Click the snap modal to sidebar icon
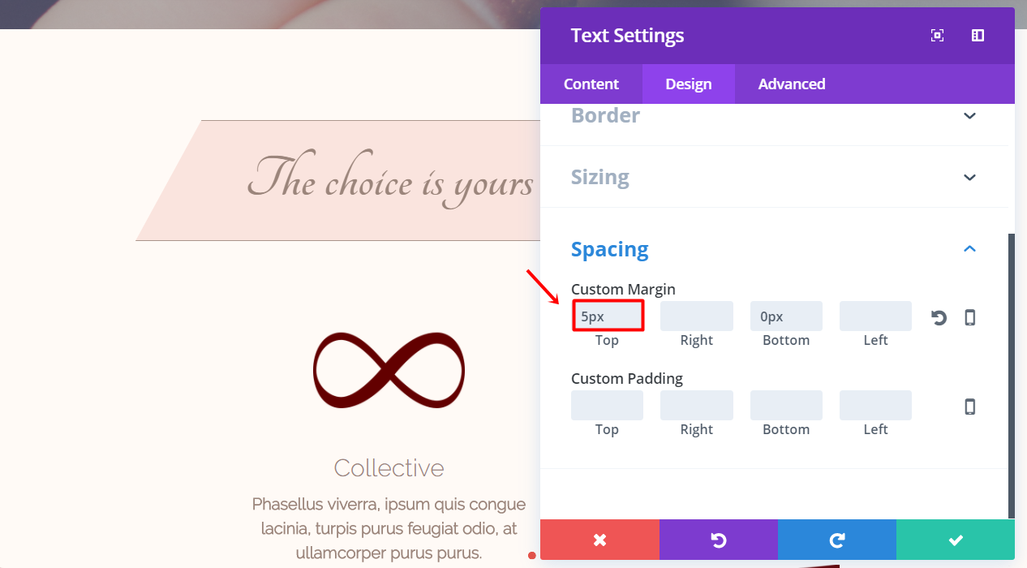 [x=978, y=36]
